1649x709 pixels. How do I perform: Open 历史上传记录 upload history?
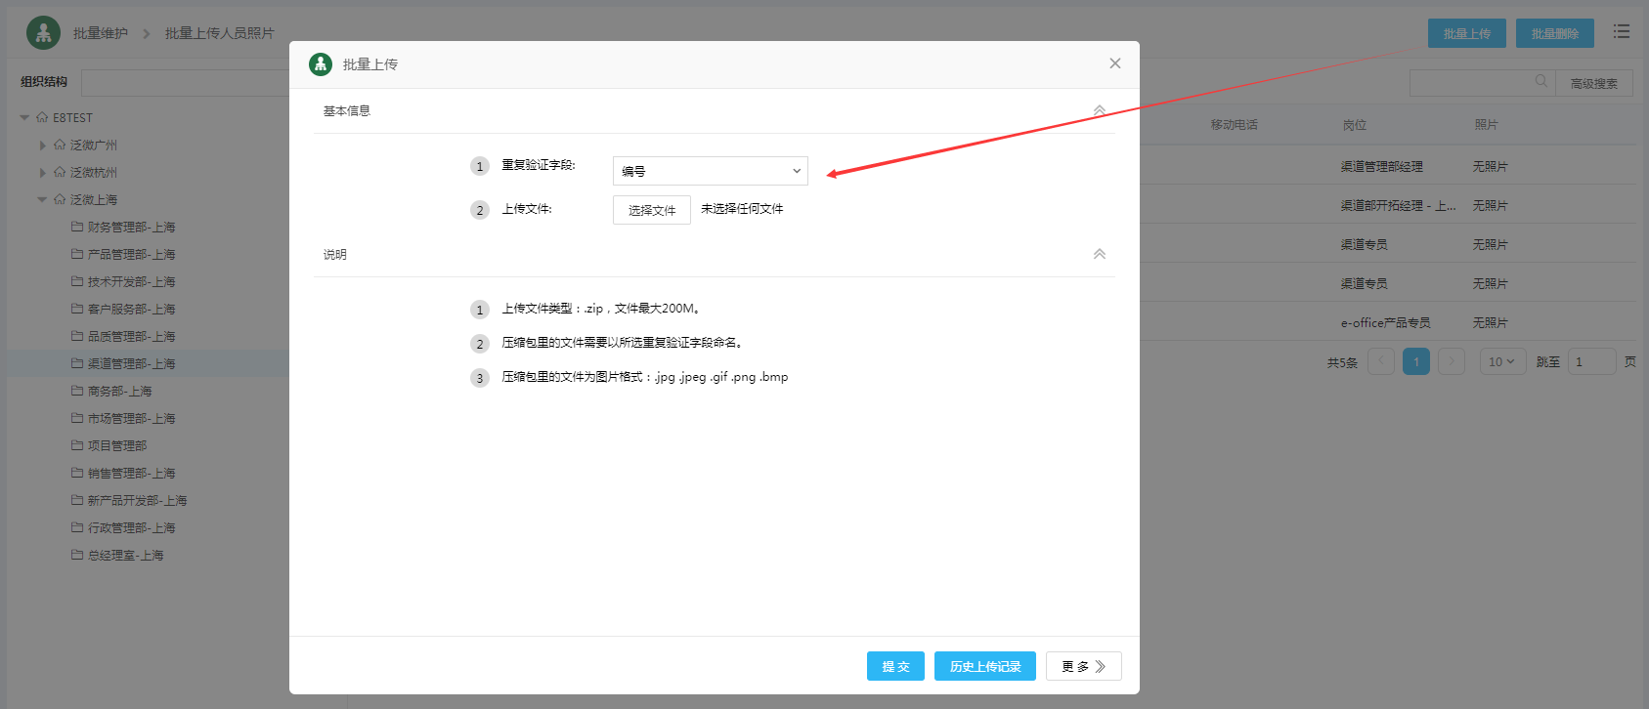point(984,666)
